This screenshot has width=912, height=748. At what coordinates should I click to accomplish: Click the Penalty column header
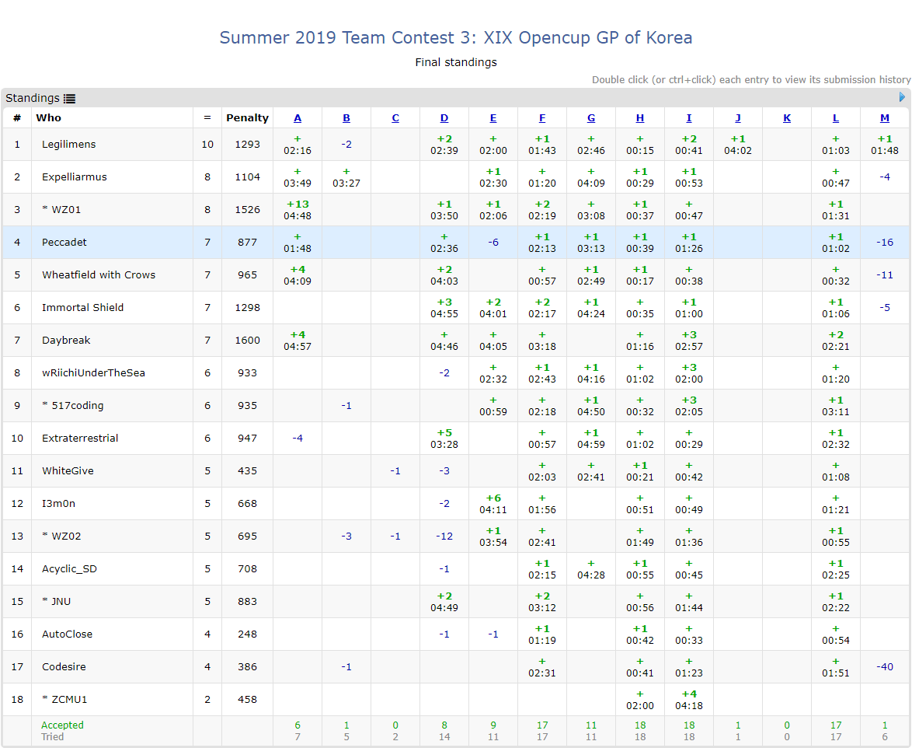247,118
